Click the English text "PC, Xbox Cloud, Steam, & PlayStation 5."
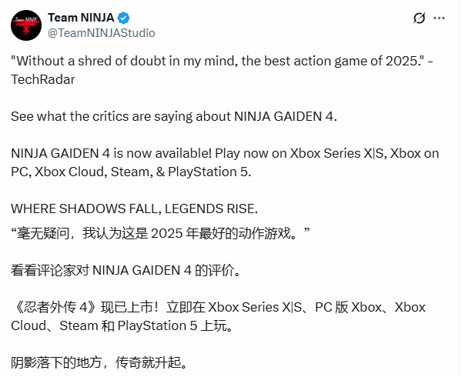Screen dimensions: 462x377 tap(131, 169)
